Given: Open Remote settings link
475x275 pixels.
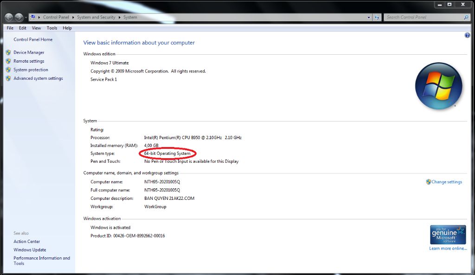Looking at the screenshot, I should (x=29, y=61).
